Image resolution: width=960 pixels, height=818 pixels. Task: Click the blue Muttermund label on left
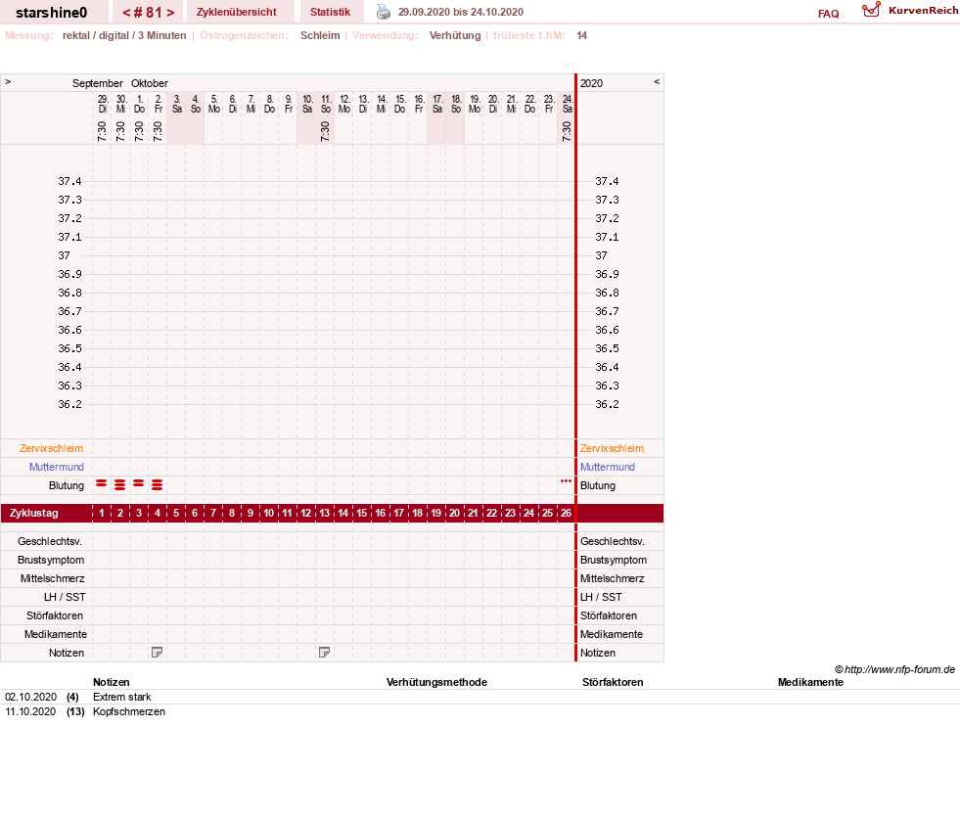pyautogui.click(x=57, y=467)
